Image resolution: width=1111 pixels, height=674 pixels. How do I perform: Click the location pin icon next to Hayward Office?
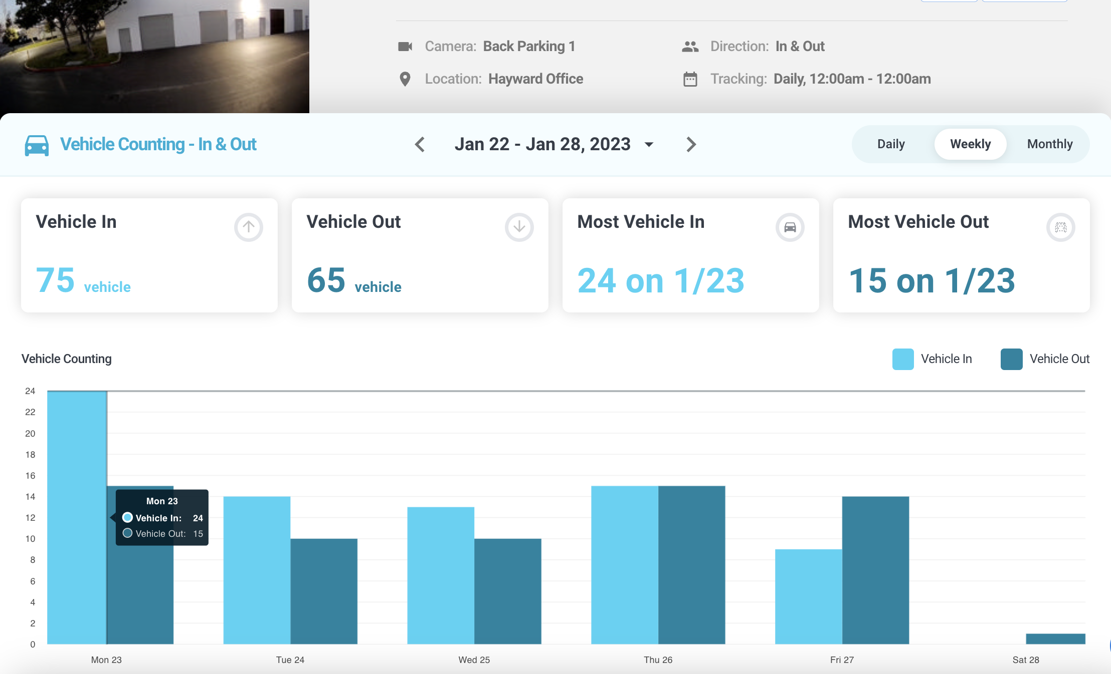pos(405,79)
